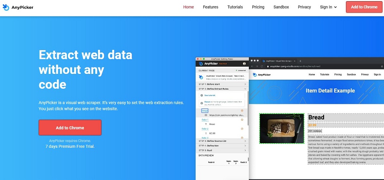Click Sign In in the demo page navigation

(377, 75)
